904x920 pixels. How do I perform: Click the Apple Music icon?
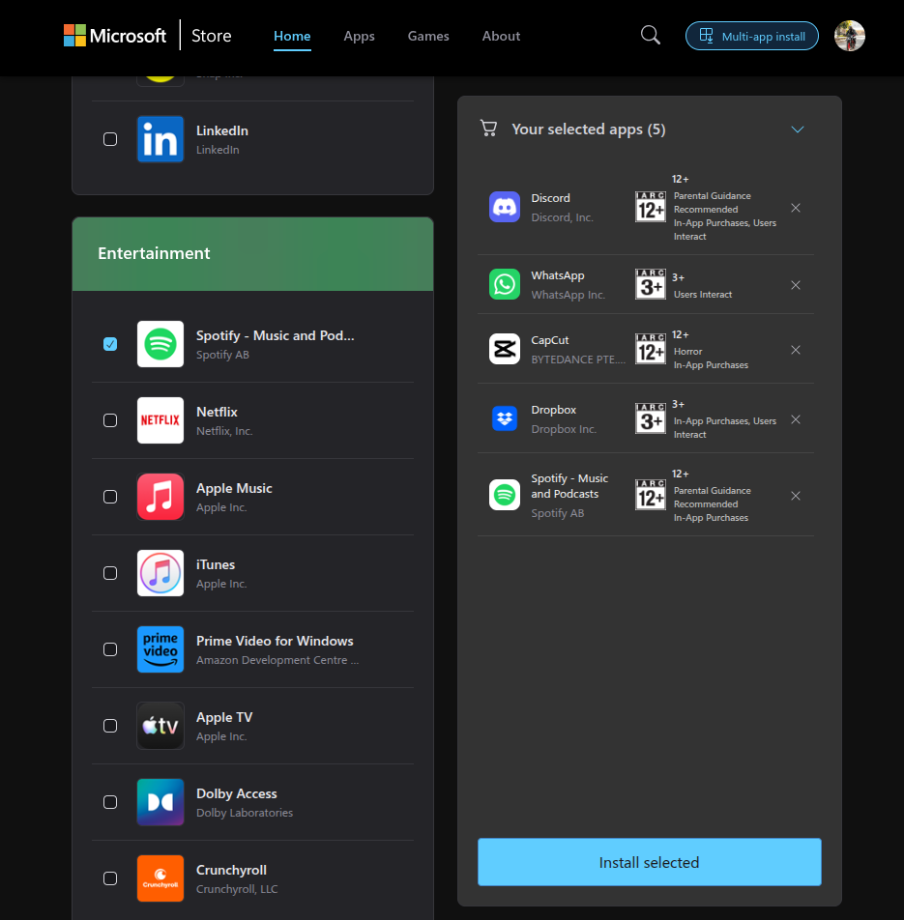160,497
